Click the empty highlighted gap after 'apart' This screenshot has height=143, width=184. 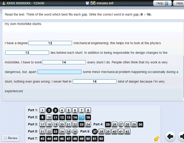59,72
